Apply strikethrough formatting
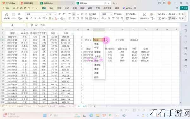The width and height of the screenshot is (190, 119). click(x=40, y=18)
